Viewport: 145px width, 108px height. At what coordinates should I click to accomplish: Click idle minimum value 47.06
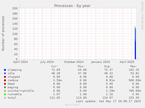coord(82,73)
